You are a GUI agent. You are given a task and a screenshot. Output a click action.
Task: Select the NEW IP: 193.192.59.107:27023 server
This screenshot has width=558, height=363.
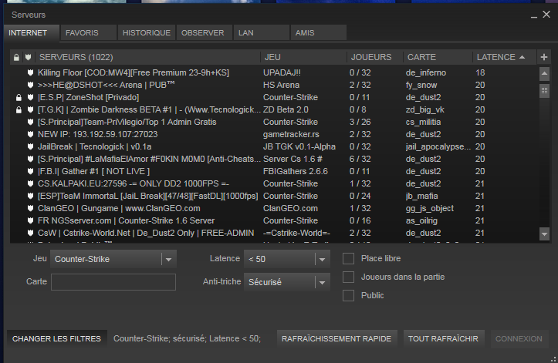point(97,134)
